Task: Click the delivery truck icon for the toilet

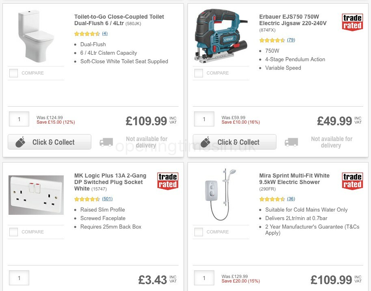Action: point(106,142)
